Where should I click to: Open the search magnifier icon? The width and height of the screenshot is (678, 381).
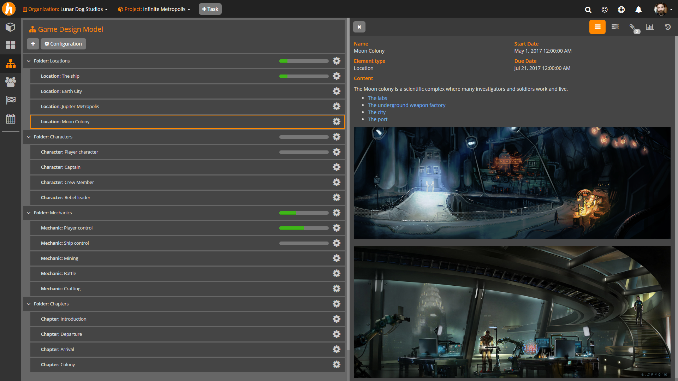588,10
